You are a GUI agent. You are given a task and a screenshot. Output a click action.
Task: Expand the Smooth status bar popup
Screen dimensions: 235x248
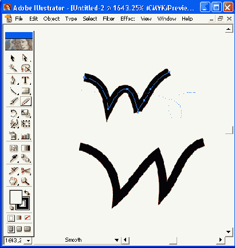pos(116,240)
